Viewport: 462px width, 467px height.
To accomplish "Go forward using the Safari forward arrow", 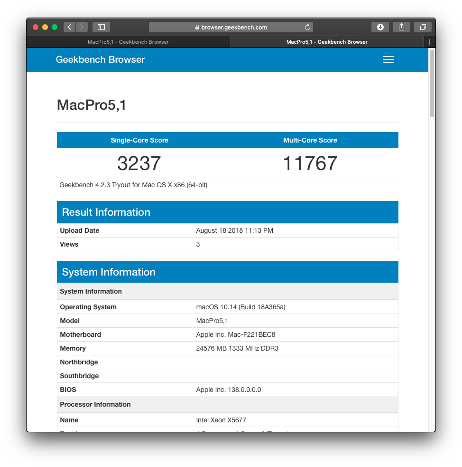I will click(82, 27).
